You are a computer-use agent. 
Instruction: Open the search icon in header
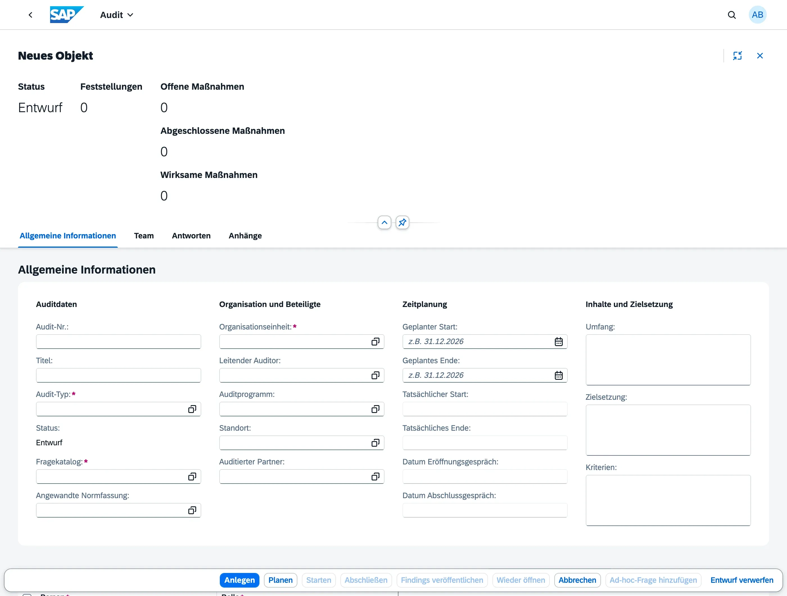click(x=732, y=15)
